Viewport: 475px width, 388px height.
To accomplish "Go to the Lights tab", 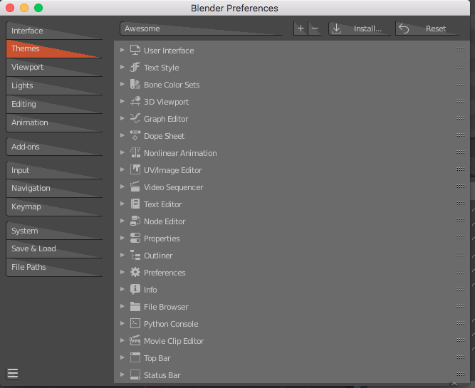I will 54,85.
